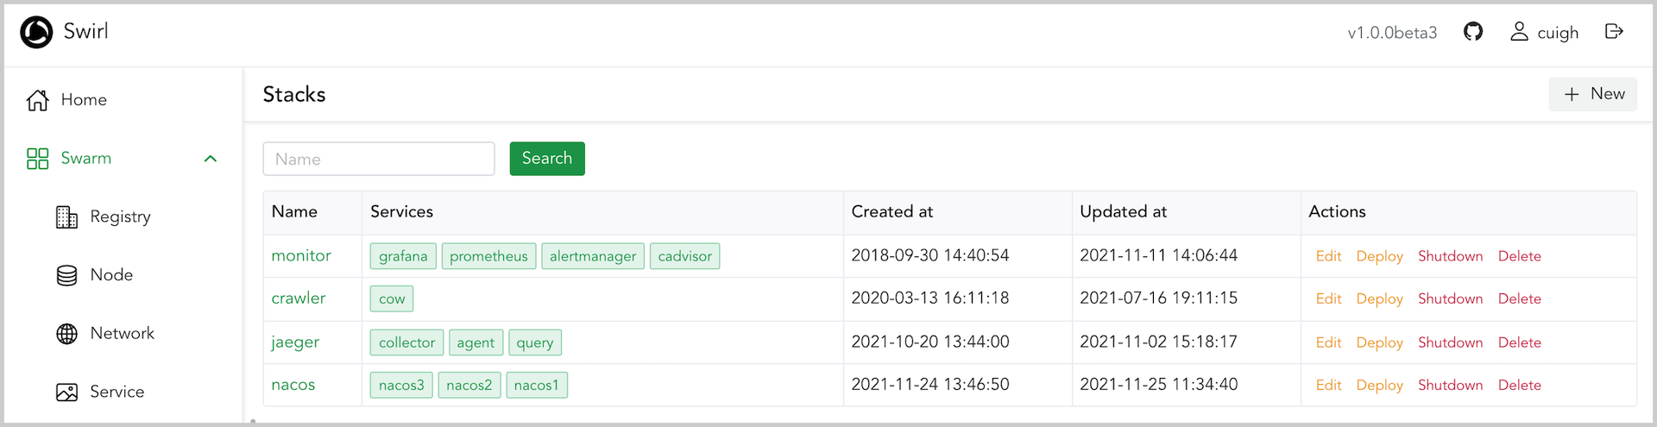Click the New stack button
Image resolution: width=1657 pixels, height=427 pixels.
click(1593, 94)
